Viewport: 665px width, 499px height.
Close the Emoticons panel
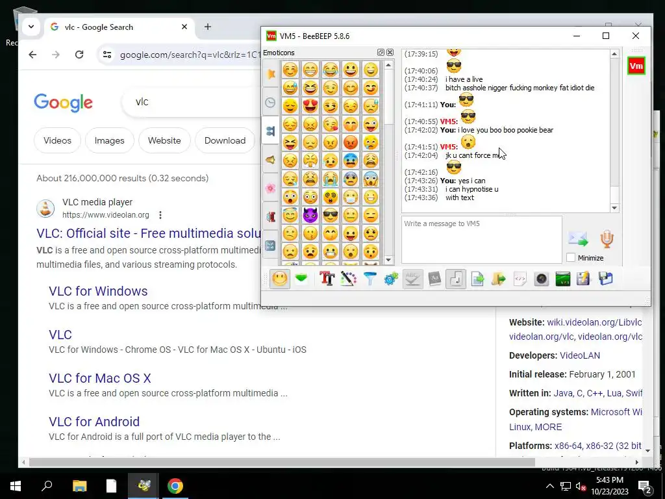coord(390,52)
